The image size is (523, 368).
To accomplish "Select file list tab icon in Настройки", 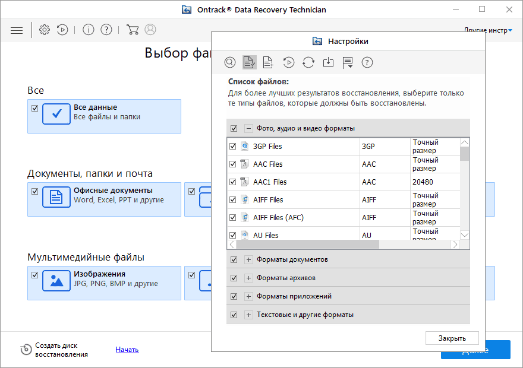I will (x=249, y=62).
